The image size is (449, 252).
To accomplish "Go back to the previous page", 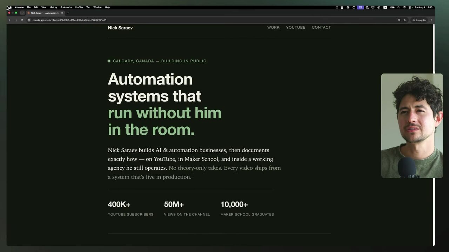I will [x=10, y=20].
